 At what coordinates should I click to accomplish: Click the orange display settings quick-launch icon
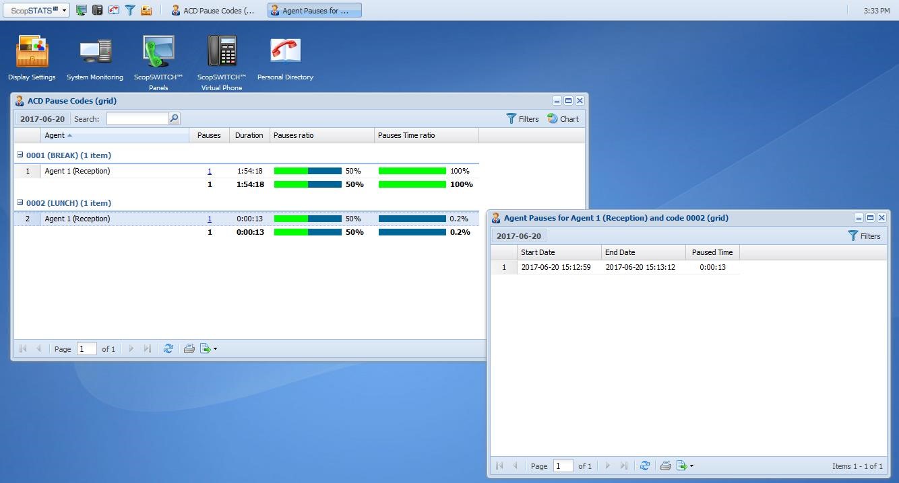click(x=146, y=10)
